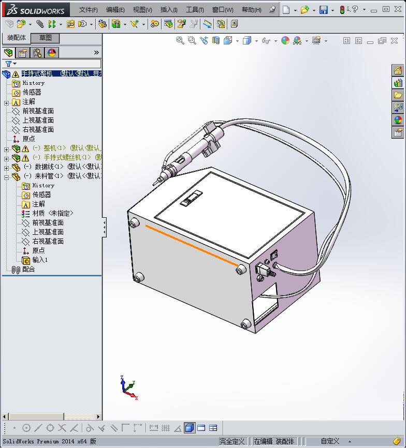Open the 视图(V) menu

(x=142, y=10)
